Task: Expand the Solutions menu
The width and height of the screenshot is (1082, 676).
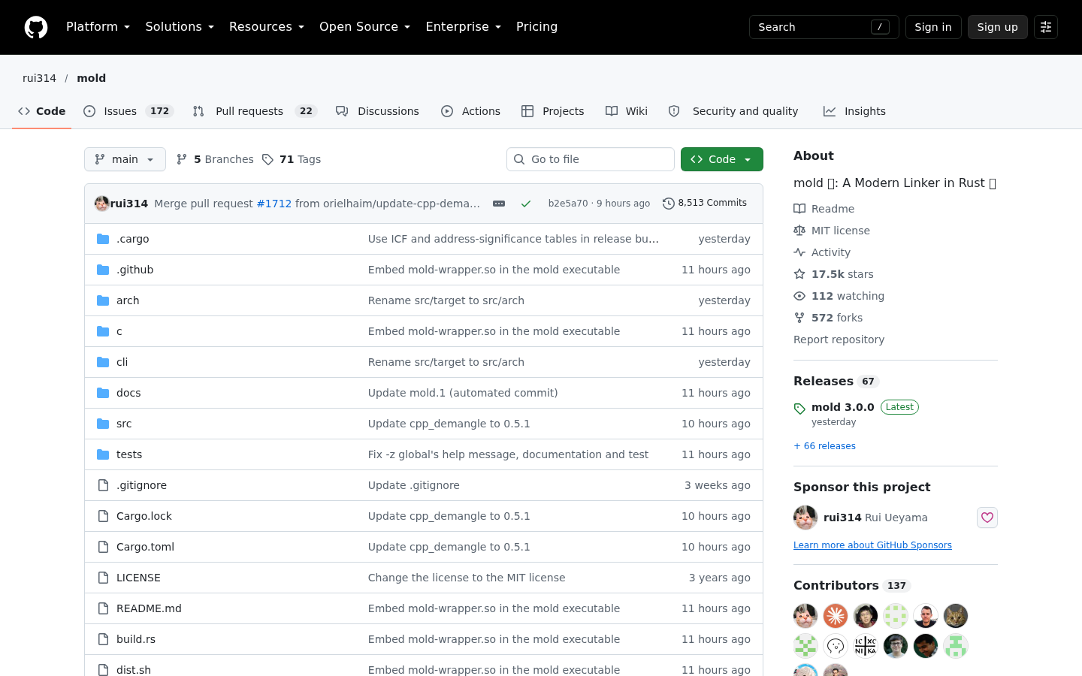Action: (180, 27)
